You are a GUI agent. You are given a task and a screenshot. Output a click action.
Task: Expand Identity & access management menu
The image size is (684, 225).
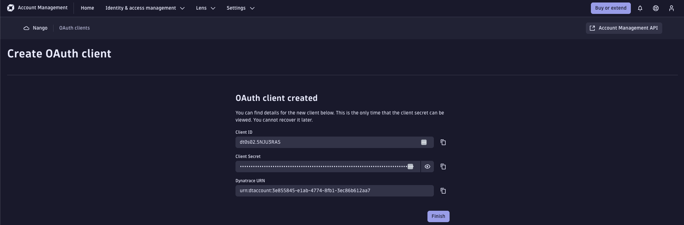click(x=145, y=8)
